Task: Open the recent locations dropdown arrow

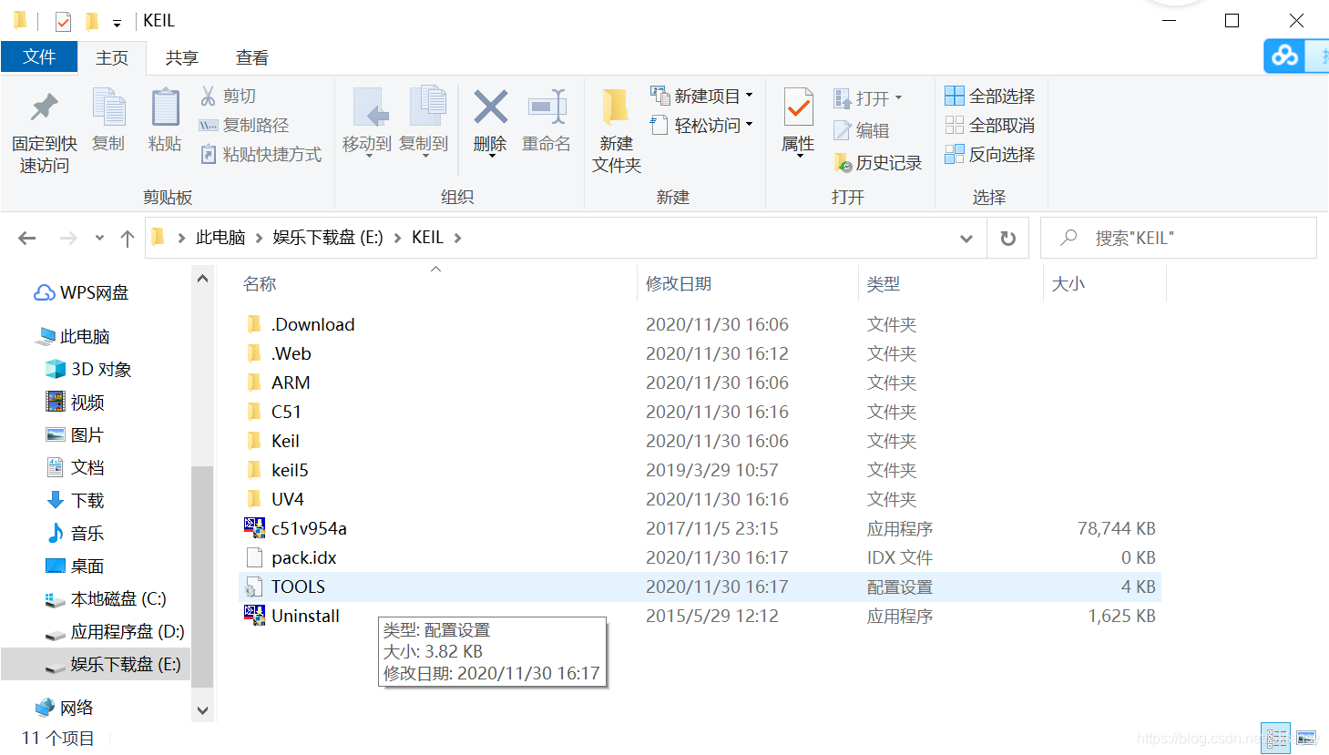Action: click(x=99, y=238)
